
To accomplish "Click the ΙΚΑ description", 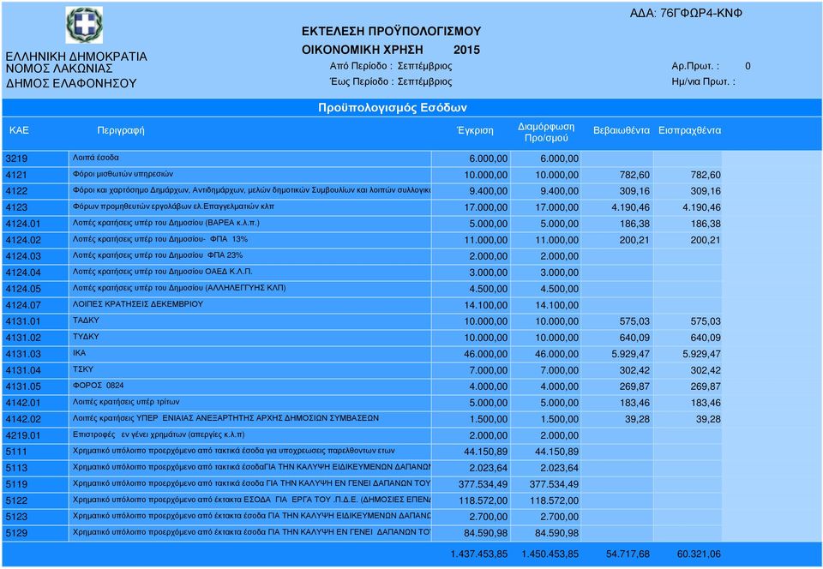I will (x=79, y=352).
